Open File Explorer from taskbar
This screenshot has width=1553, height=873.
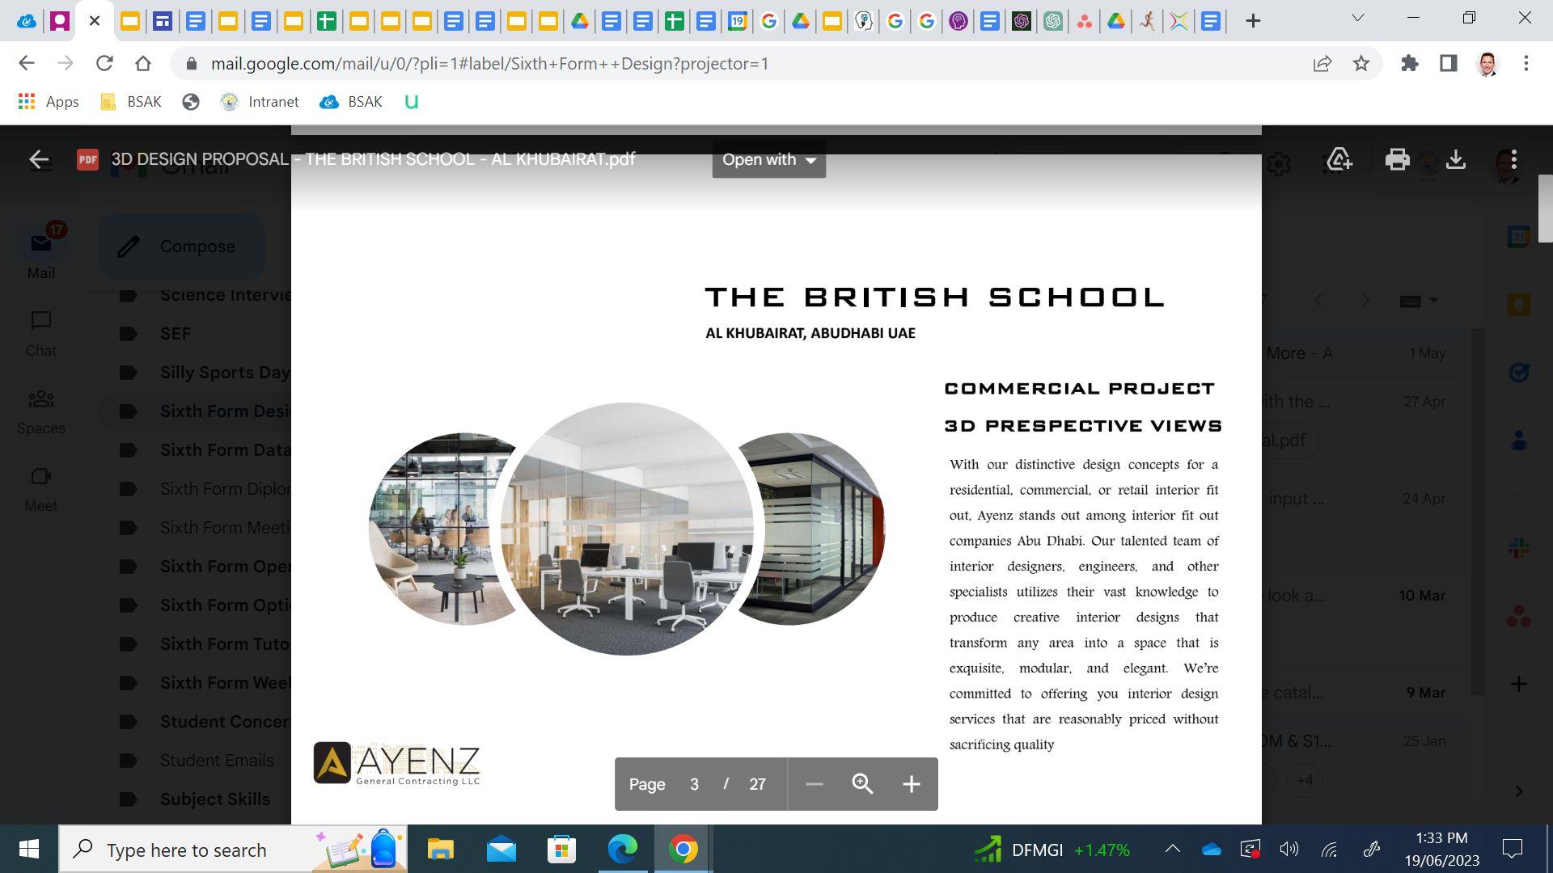pyautogui.click(x=441, y=850)
